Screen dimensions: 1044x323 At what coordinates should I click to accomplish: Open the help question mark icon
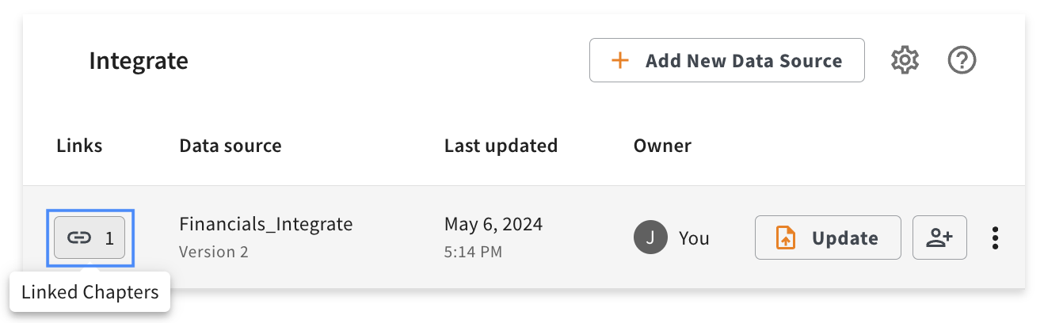(x=962, y=60)
